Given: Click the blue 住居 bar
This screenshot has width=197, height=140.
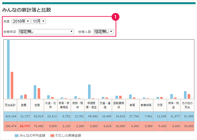Looking at the screenshot, I should (x=35, y=92).
